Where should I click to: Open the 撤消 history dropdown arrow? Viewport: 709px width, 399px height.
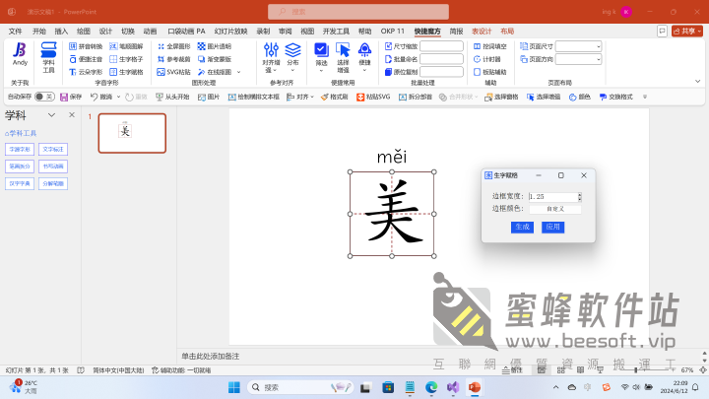click(118, 97)
